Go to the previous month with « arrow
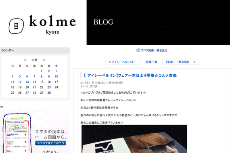The height and width of the screenshot is (153, 230). pos(25,60)
